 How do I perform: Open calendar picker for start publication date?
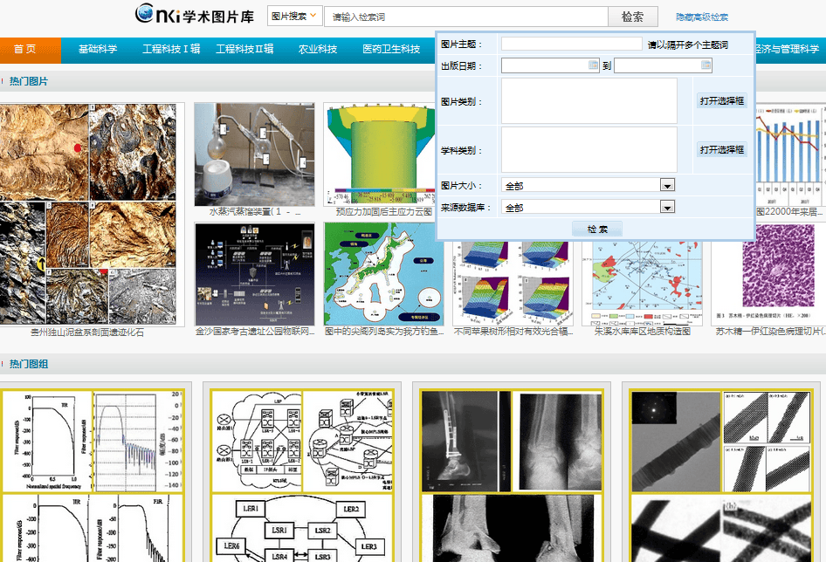pyautogui.click(x=594, y=65)
